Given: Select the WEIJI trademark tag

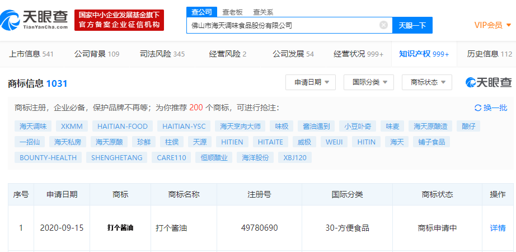Looking at the screenshot, I should tap(334, 142).
